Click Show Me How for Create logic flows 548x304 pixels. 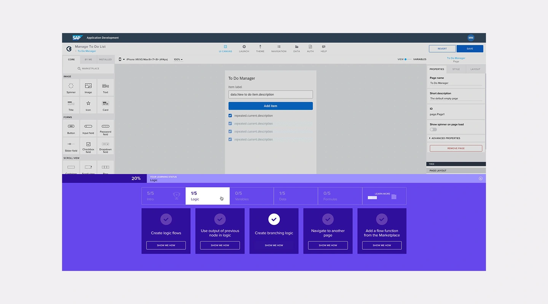click(166, 245)
